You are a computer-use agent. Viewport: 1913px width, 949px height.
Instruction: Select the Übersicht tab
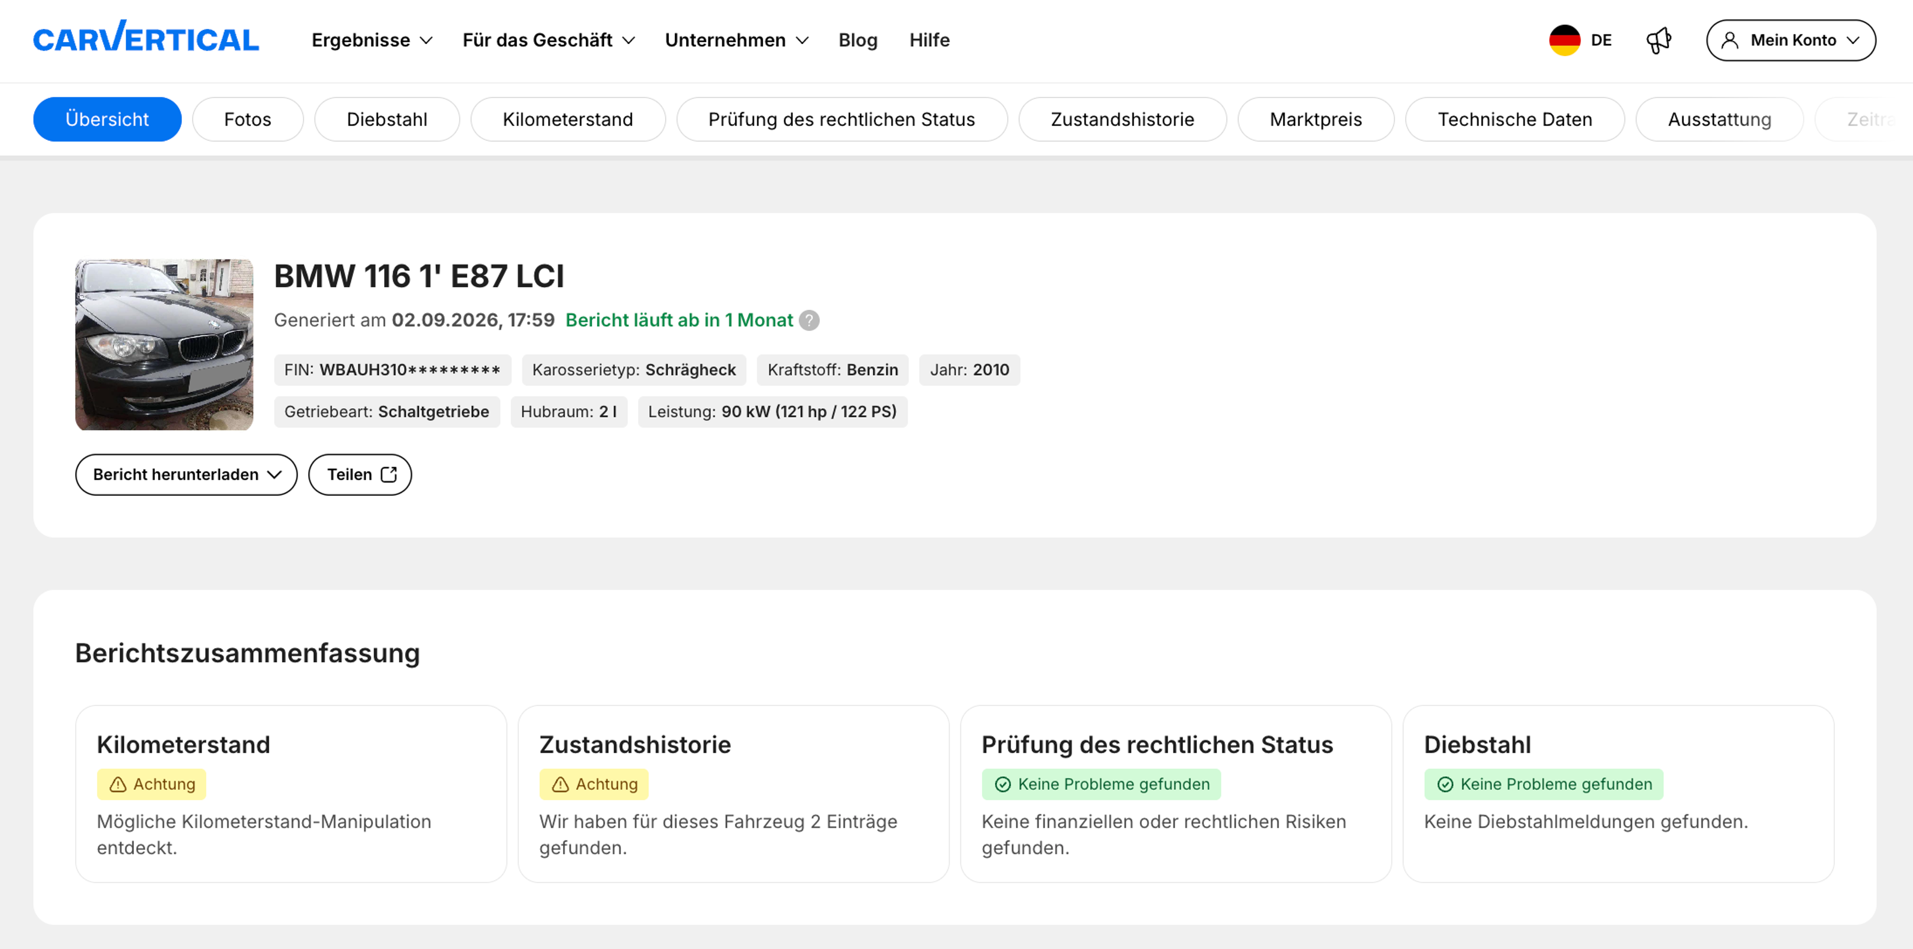tap(107, 119)
